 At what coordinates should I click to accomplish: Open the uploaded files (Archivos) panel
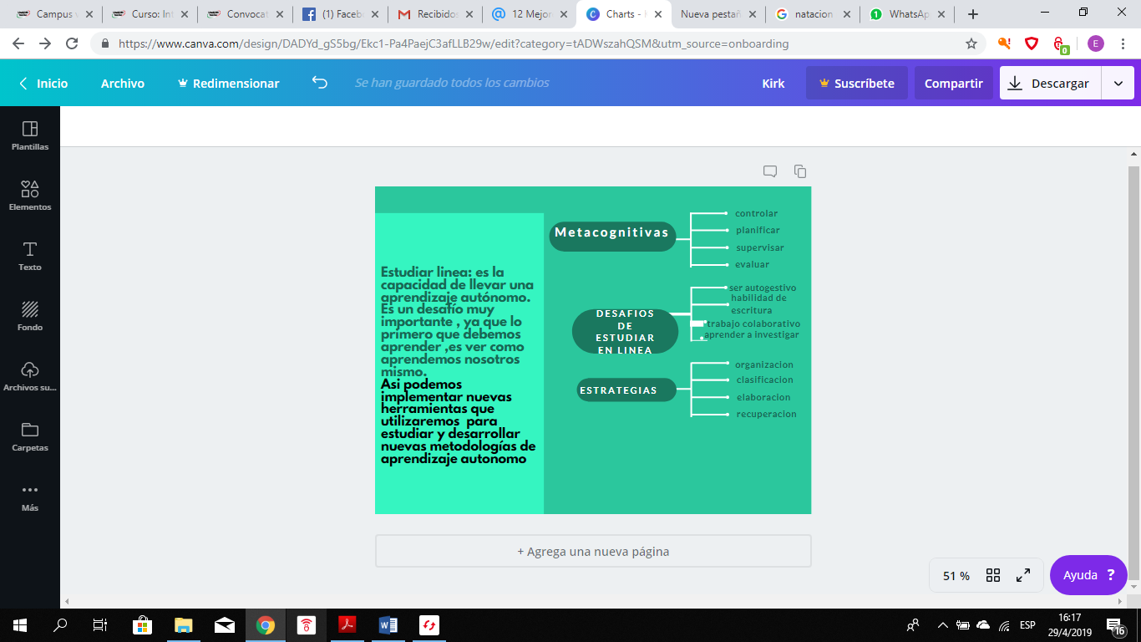coord(30,376)
